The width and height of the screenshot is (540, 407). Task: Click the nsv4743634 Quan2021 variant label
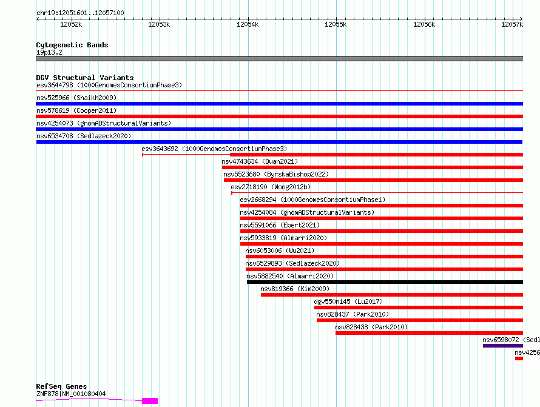260,161
